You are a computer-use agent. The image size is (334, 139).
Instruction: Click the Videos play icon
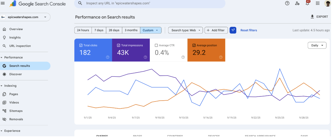tap(4, 103)
